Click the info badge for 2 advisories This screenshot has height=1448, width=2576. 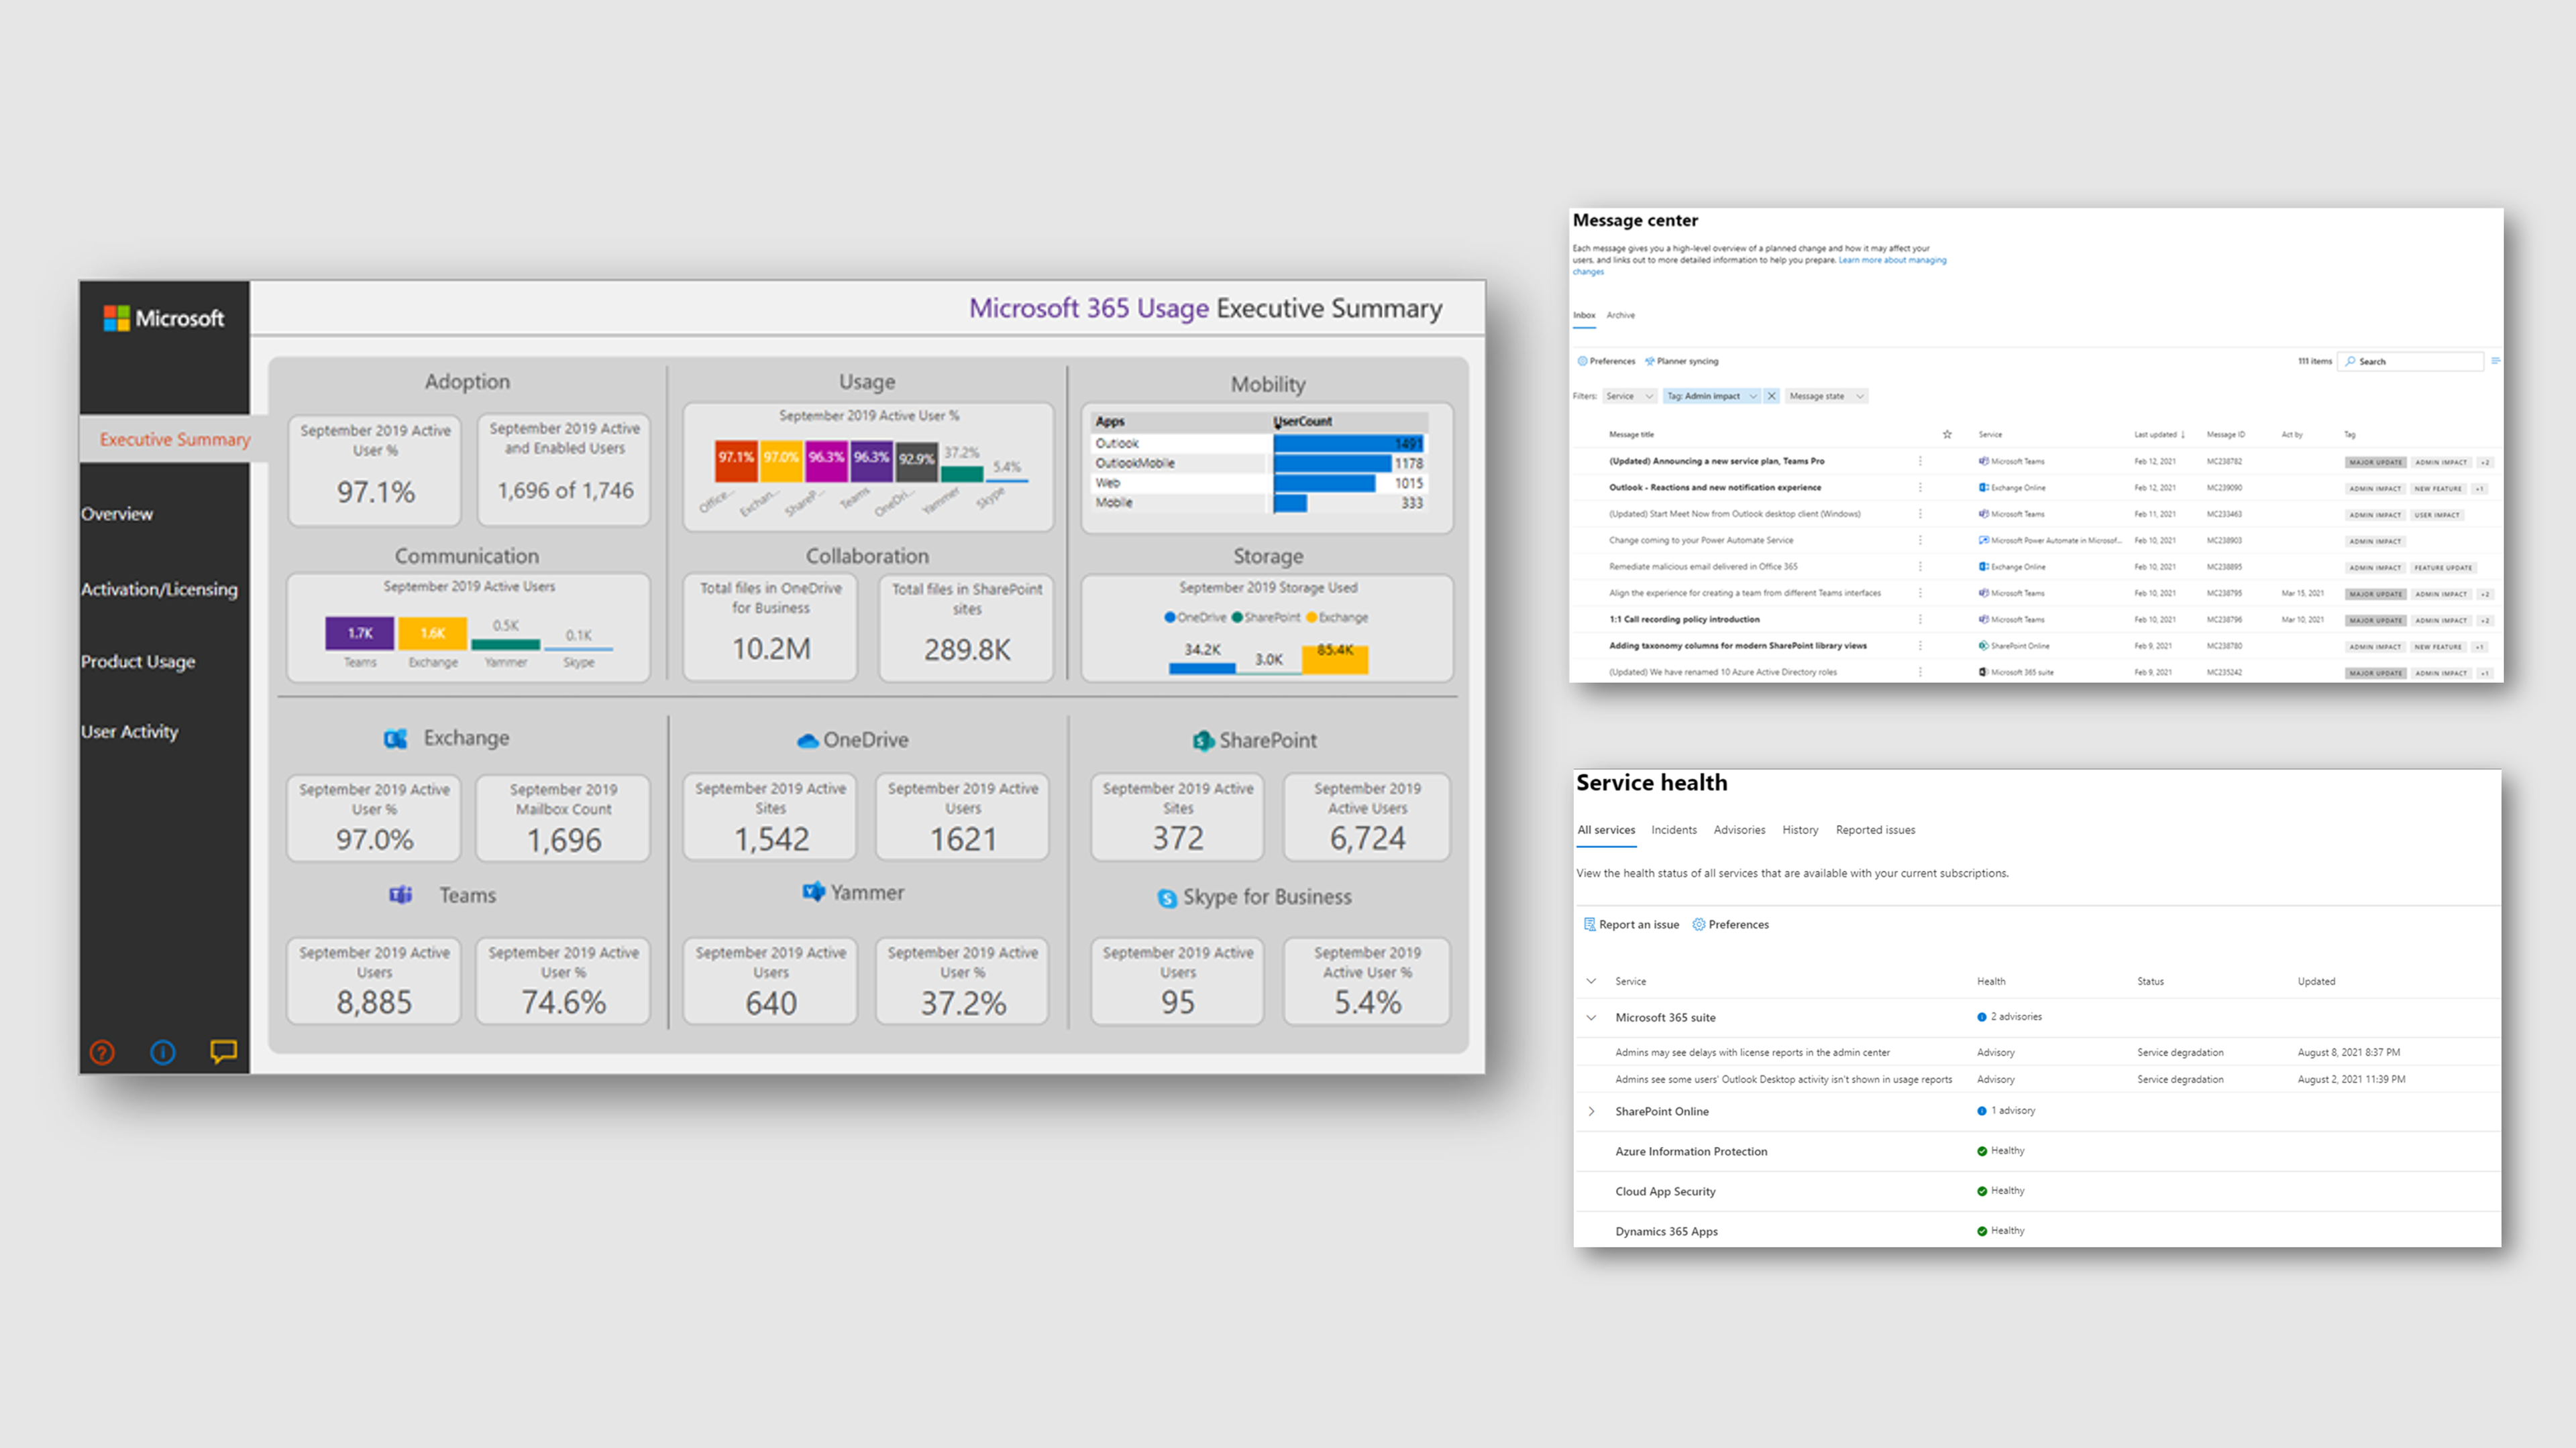tap(1982, 1018)
